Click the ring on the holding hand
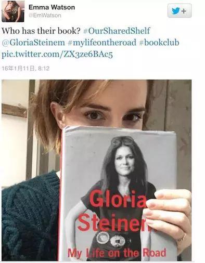This screenshot has width=205, height=263. pyautogui.click(x=182, y=237)
